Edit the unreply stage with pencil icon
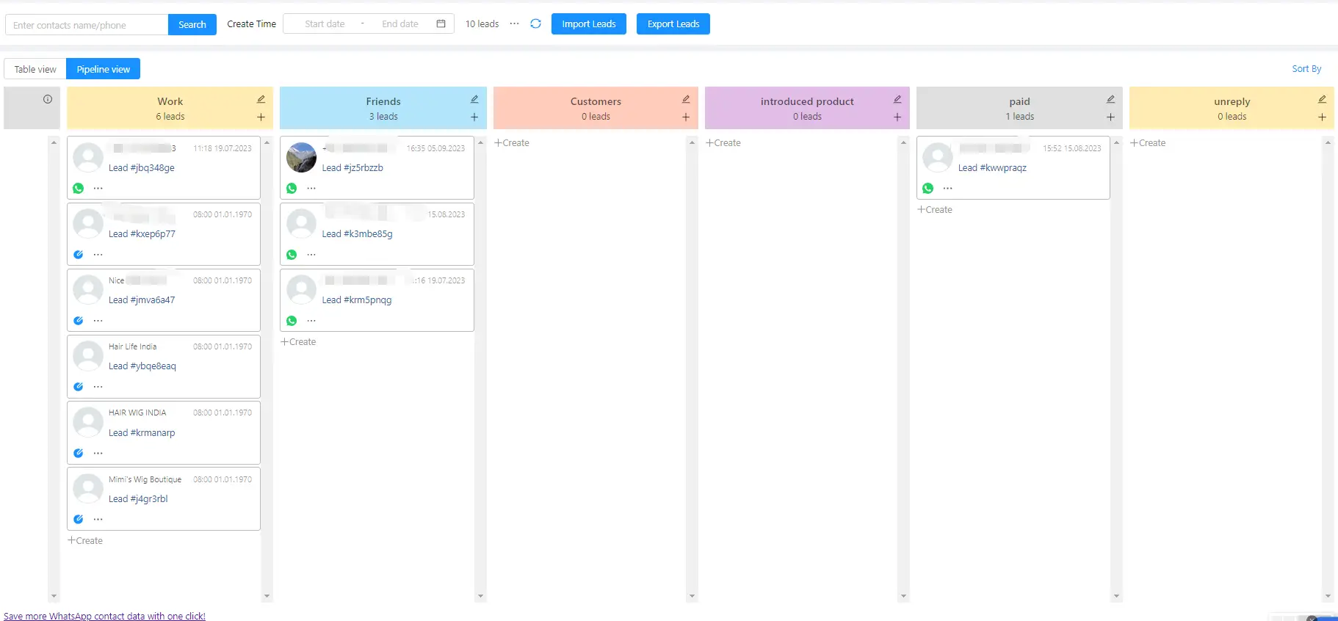 click(1322, 99)
